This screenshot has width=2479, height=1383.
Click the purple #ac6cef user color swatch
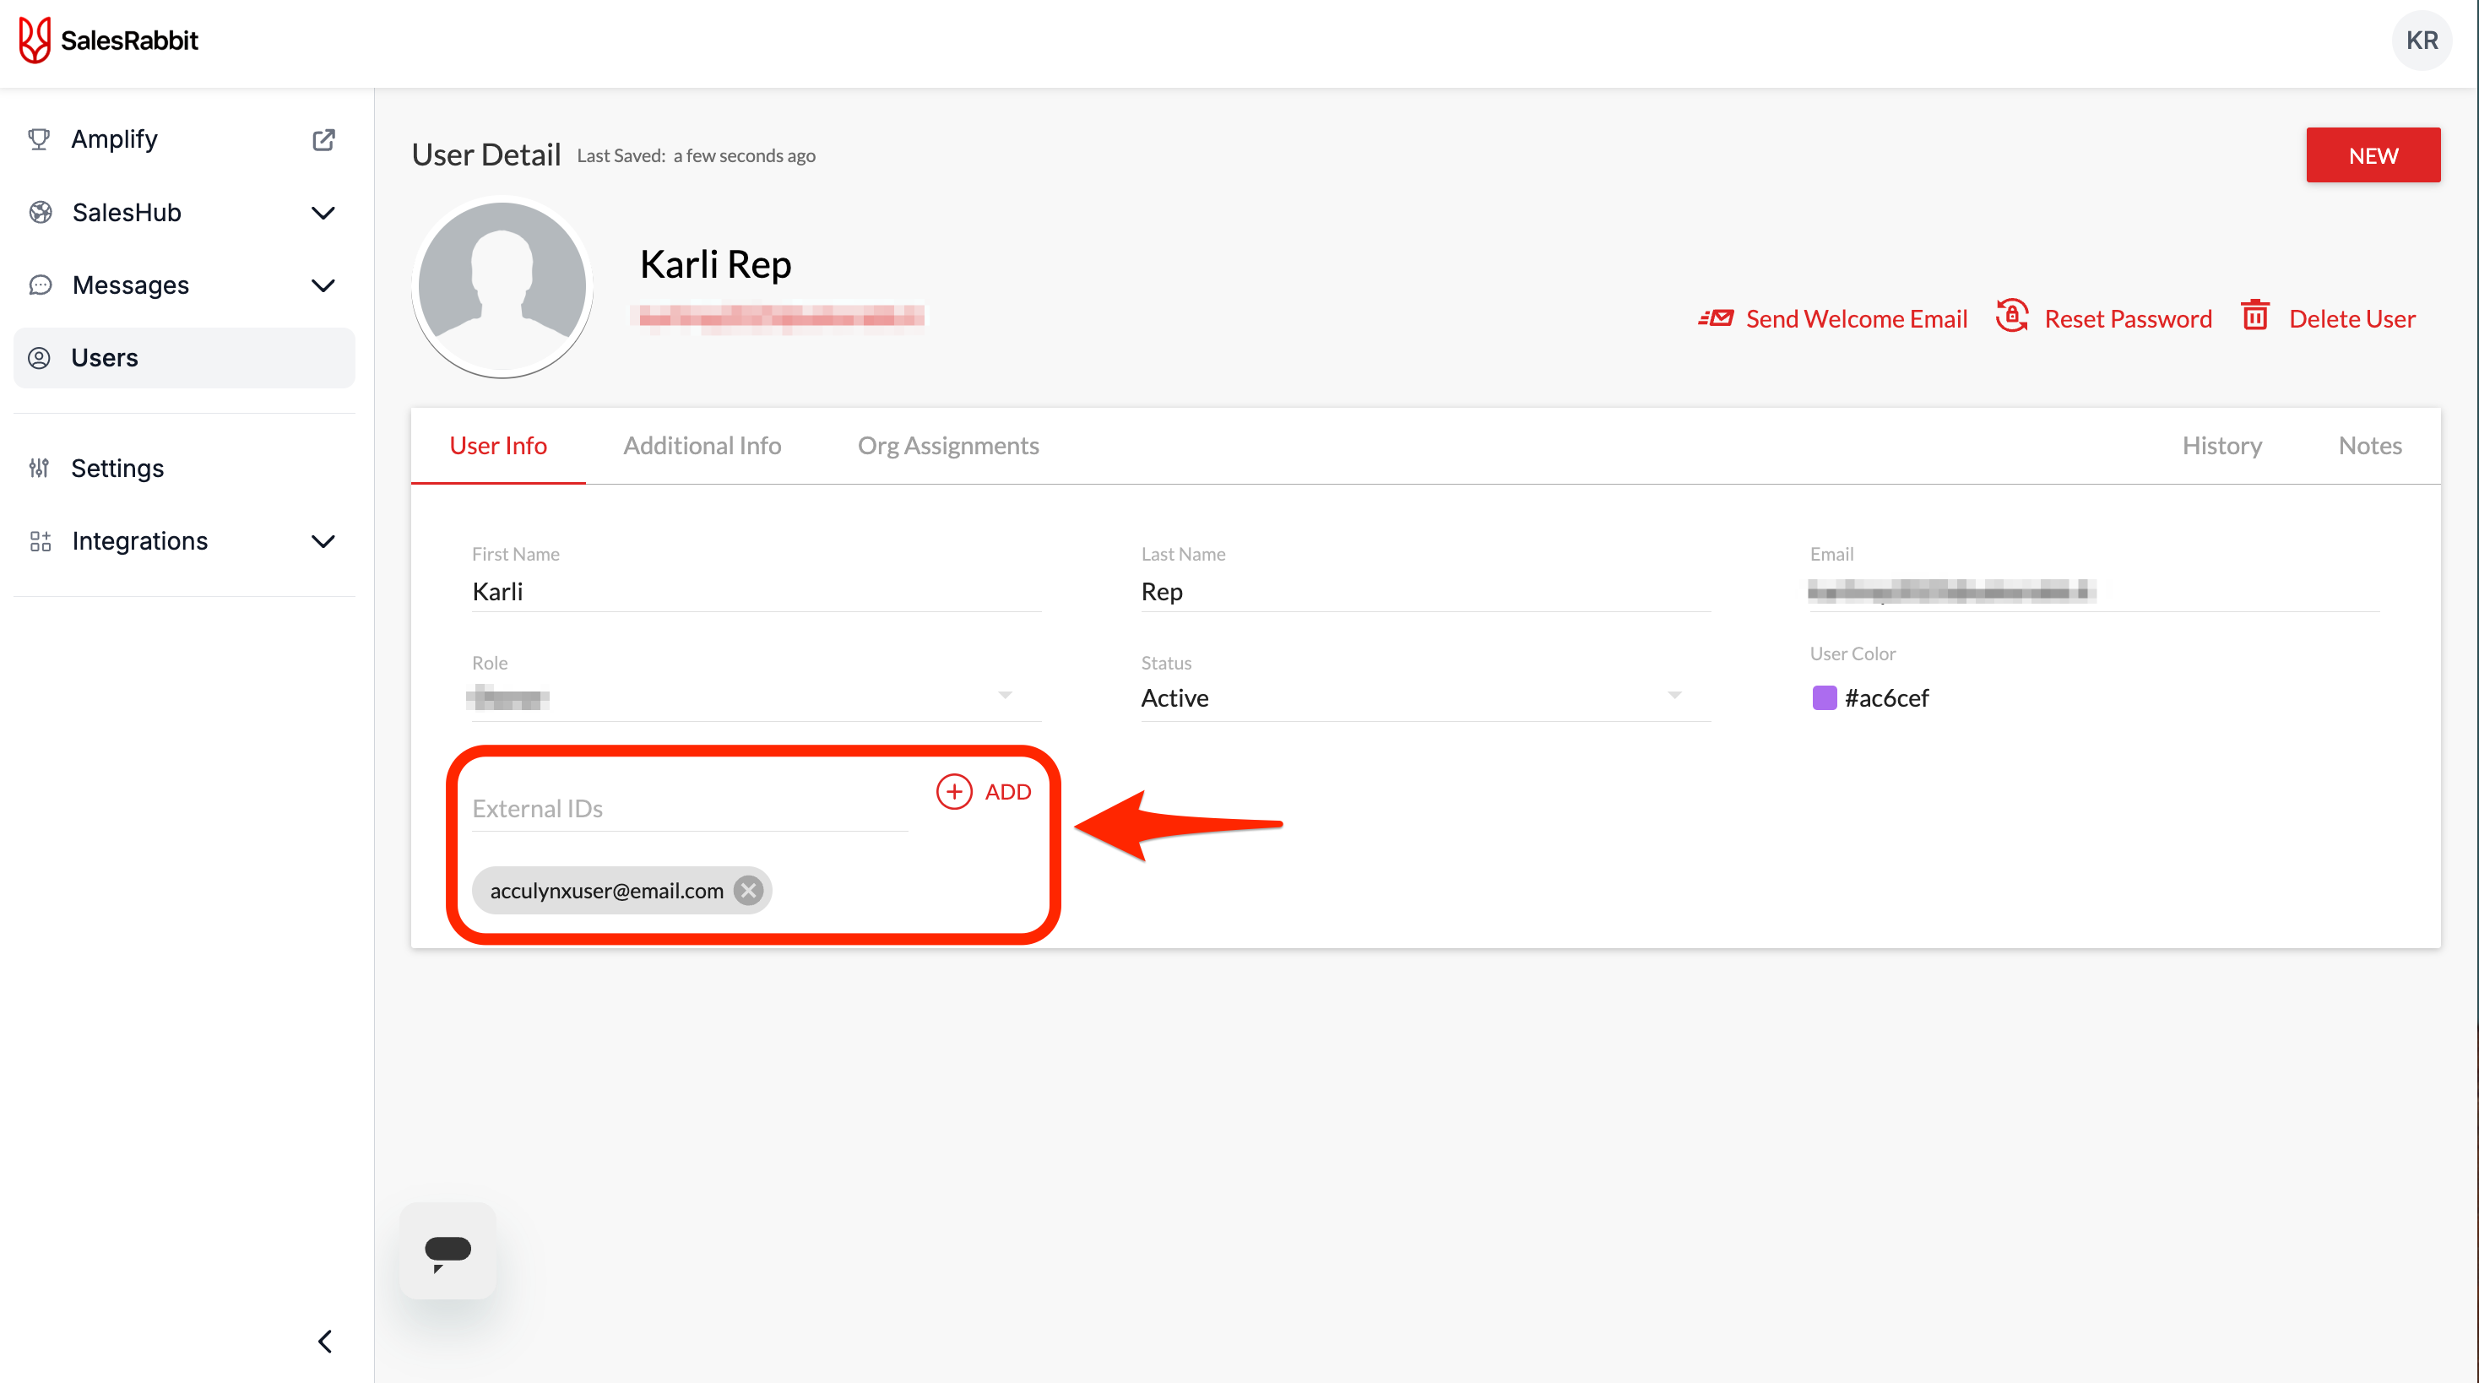(x=1824, y=697)
